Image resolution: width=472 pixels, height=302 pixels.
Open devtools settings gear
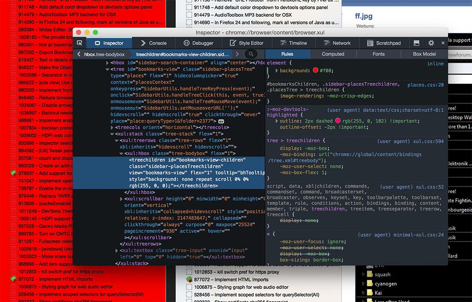[431, 43]
